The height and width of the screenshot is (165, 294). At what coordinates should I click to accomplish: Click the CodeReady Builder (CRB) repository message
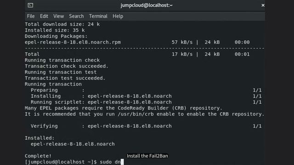click(x=124, y=108)
